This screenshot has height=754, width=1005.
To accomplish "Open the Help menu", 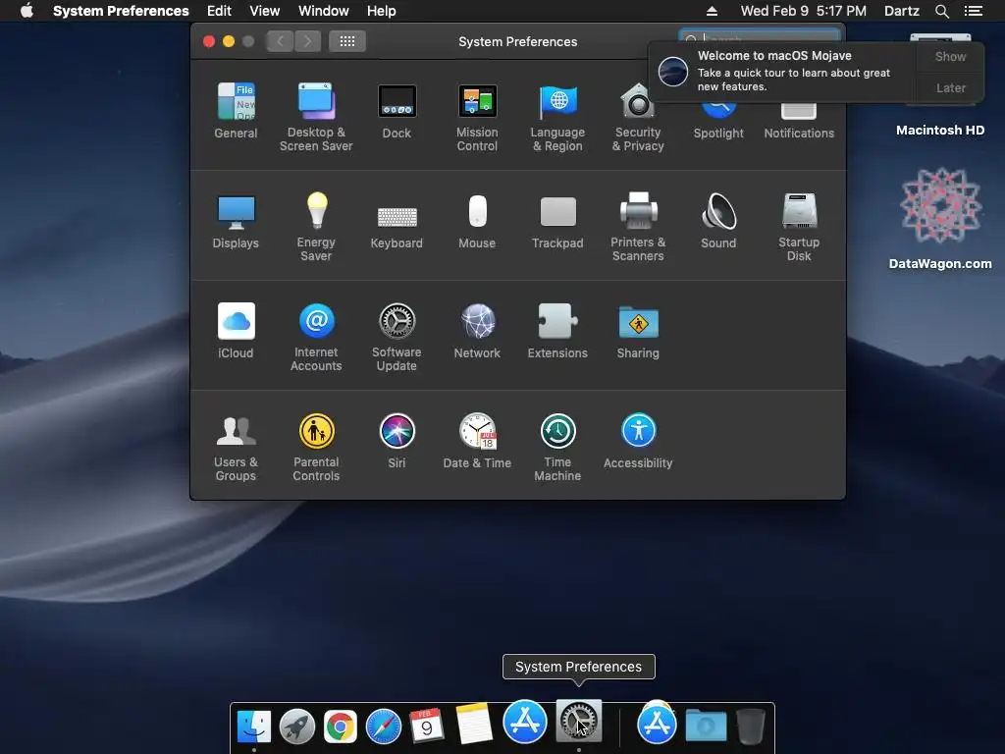I will pyautogui.click(x=382, y=11).
